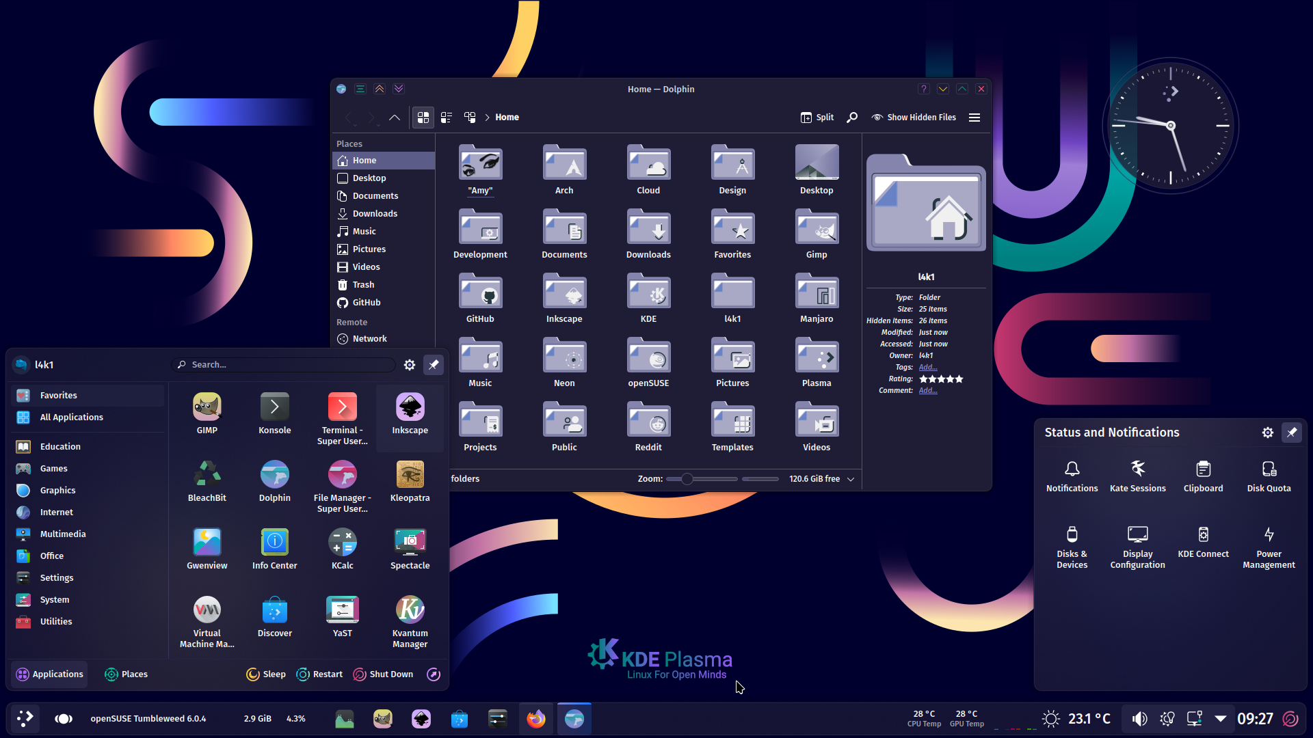1313x738 pixels.
Task: Toggle Show Hidden Files in Dolphin
Action: pos(914,118)
